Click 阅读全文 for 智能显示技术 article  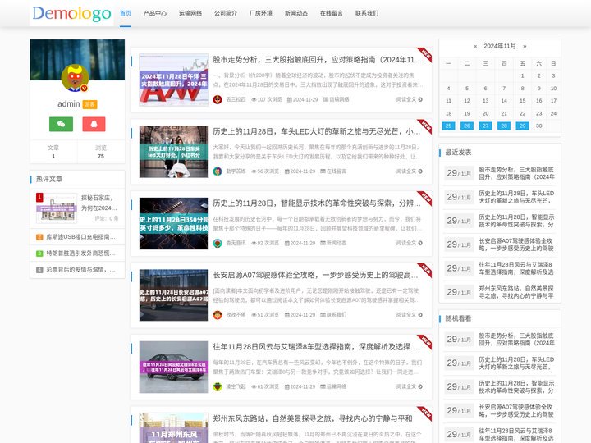pos(410,243)
